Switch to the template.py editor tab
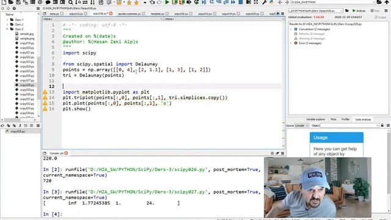 (158, 13)
